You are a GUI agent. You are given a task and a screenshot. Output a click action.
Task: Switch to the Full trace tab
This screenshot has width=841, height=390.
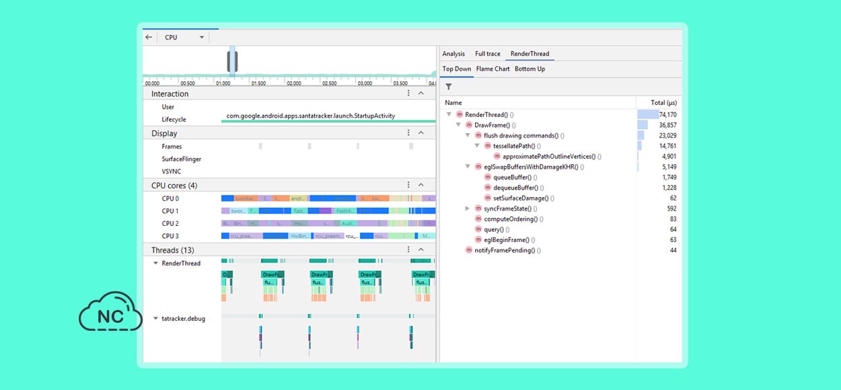(x=488, y=54)
